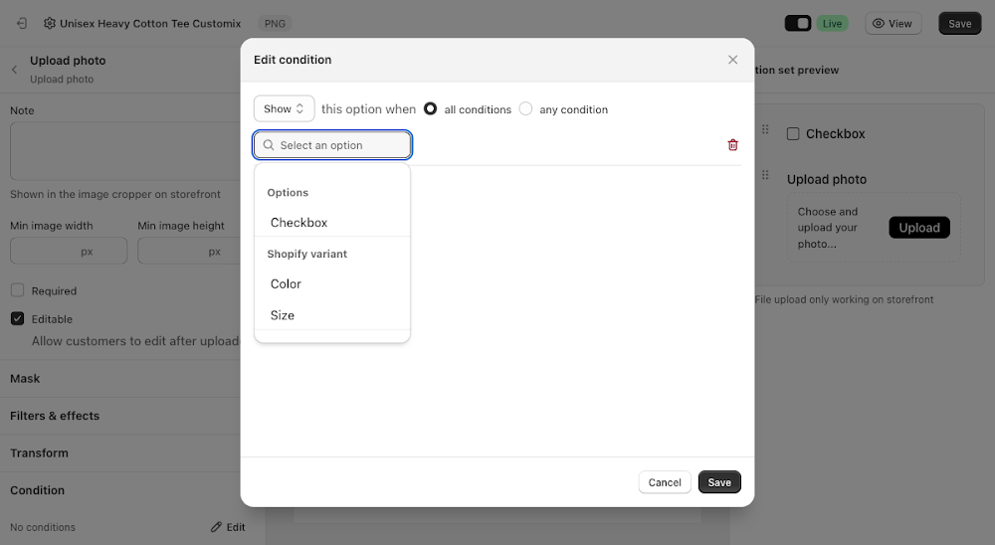The width and height of the screenshot is (995, 545).
Task: Click the Shopify variant group heading
Action: (307, 254)
